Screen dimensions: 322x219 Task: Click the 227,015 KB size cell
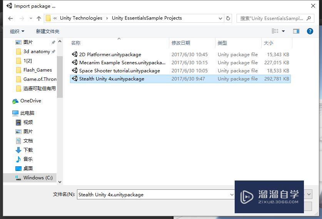coord(277,62)
